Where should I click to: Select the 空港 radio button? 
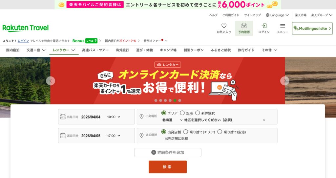(x=182, y=113)
